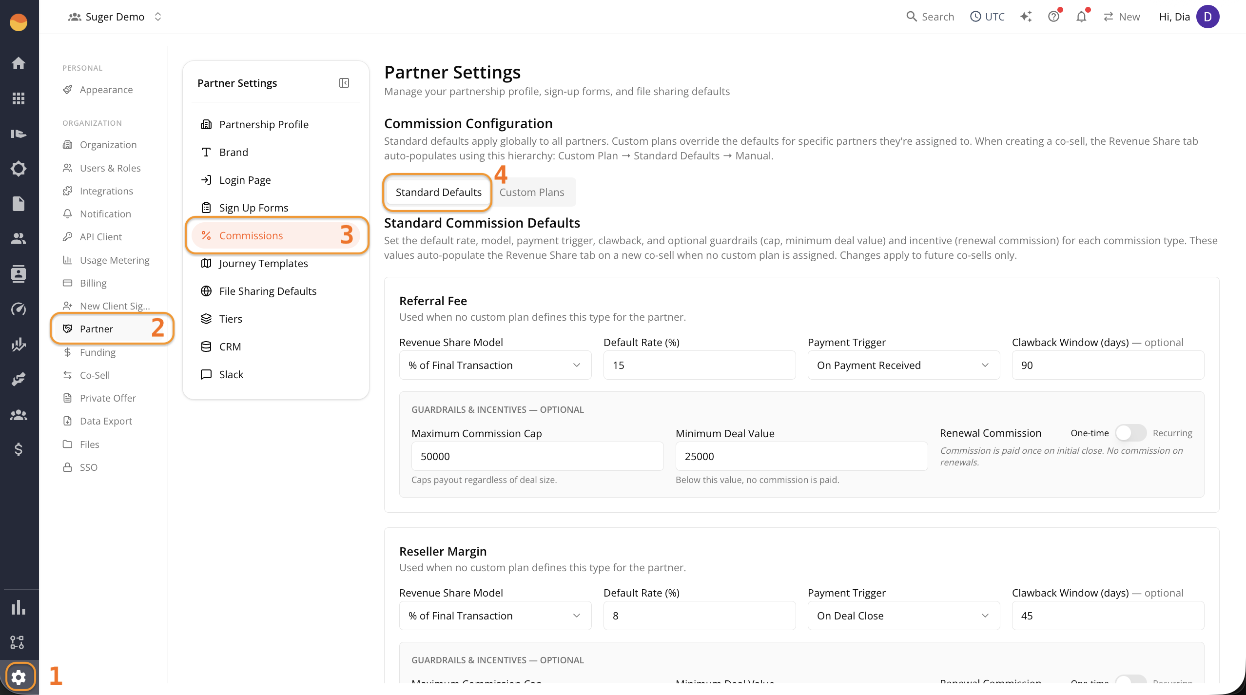Go to Login Page settings
The width and height of the screenshot is (1246, 695).
click(x=275, y=180)
